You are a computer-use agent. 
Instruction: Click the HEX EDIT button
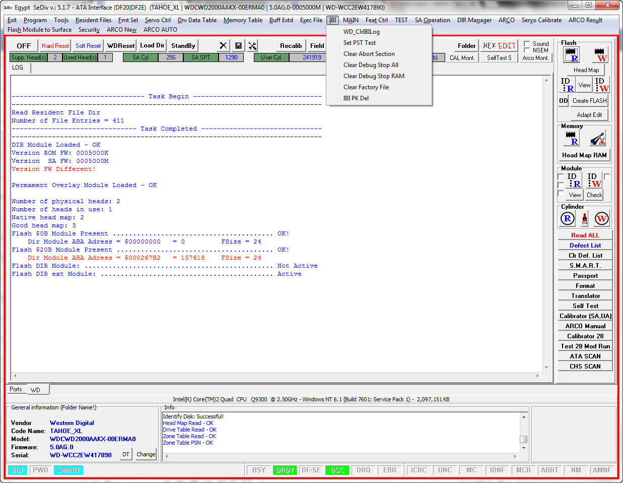pyautogui.click(x=499, y=45)
